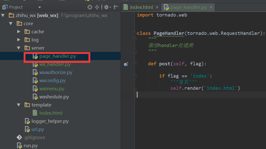
Task: Click Python icon next to wxauthorize.py
Action: [x=35, y=72]
